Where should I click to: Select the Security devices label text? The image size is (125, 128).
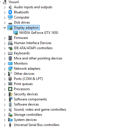[26, 94]
